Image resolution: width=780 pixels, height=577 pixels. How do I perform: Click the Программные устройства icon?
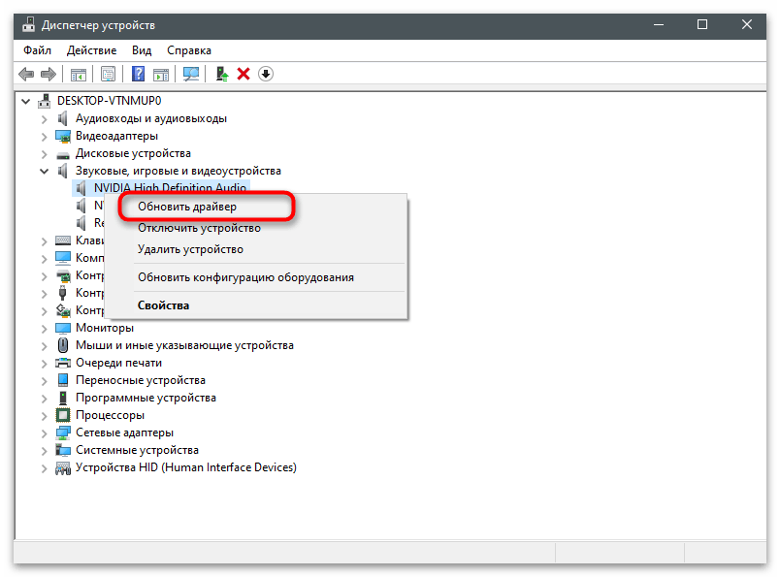pyautogui.click(x=63, y=398)
